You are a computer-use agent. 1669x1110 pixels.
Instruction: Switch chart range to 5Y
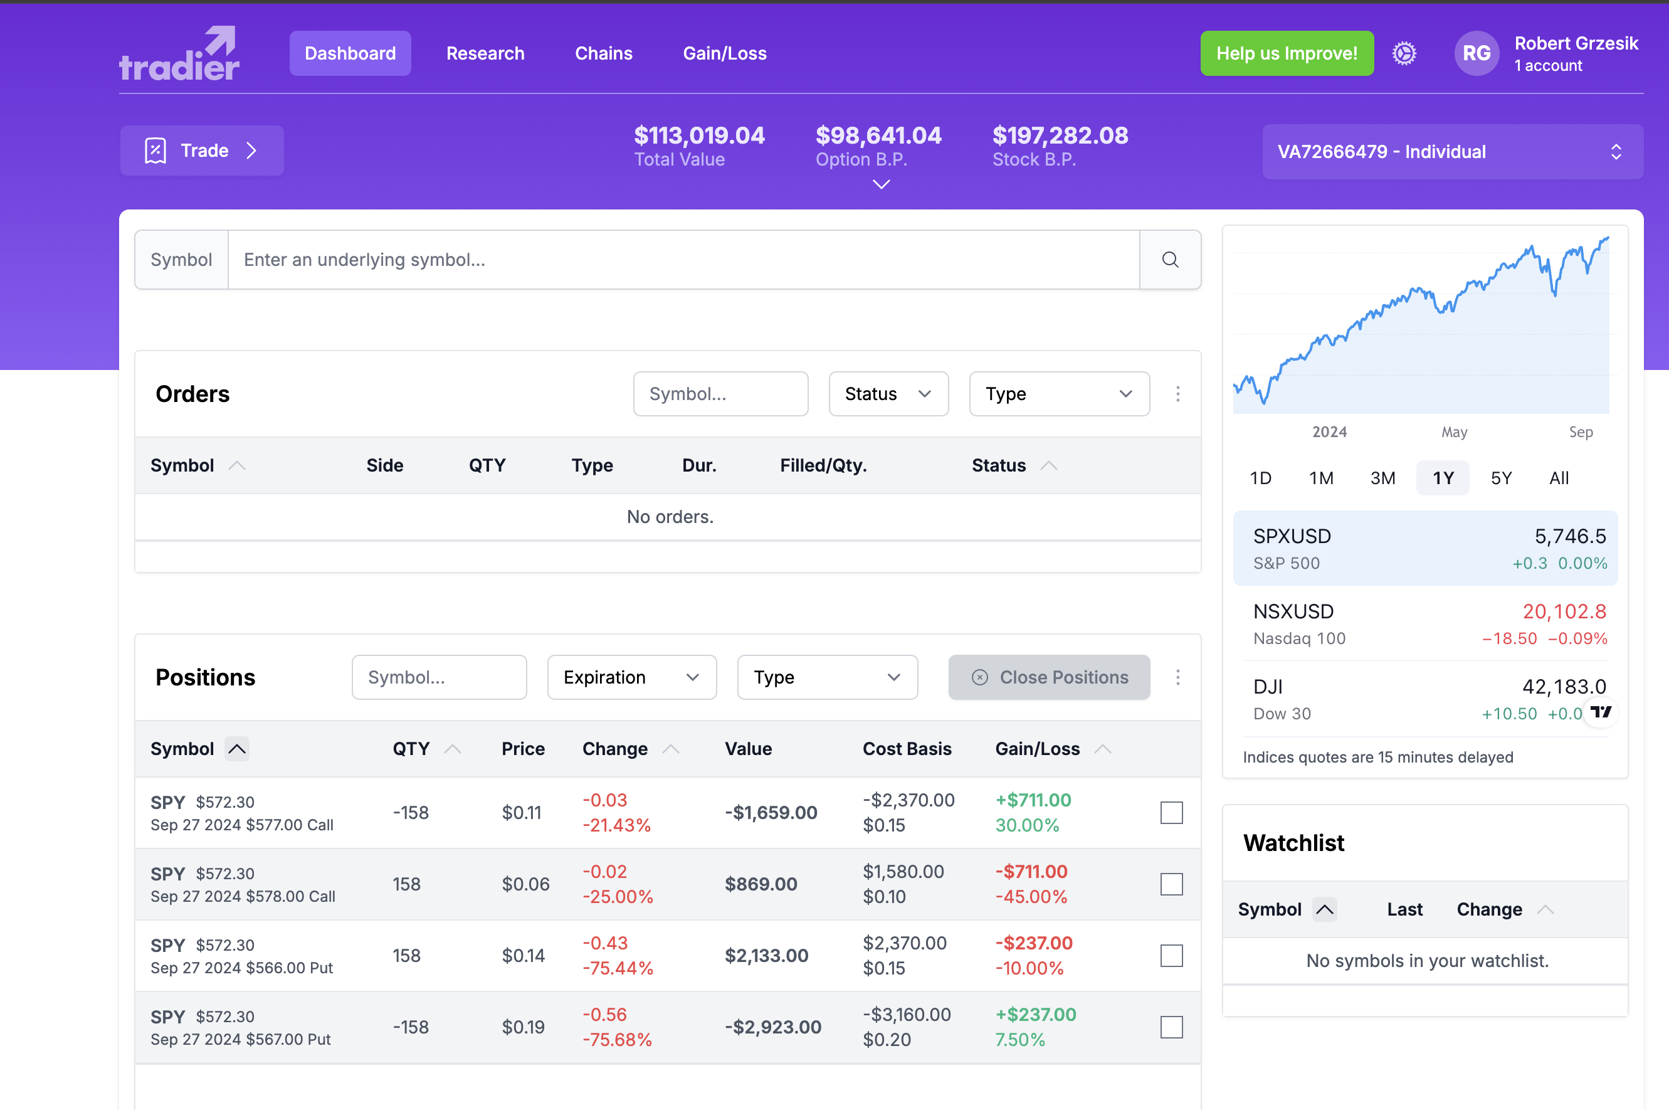pos(1500,478)
